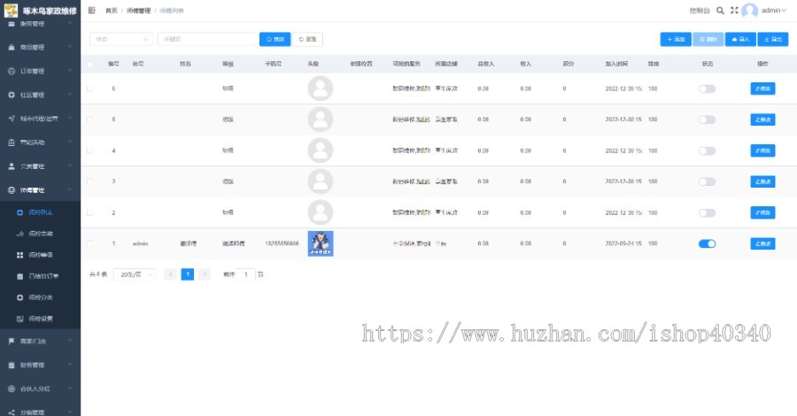Image resolution: width=797 pixels, height=416 pixels.
Task: Select 师傅设置 submenu icon
Action: pyautogui.click(x=19, y=319)
